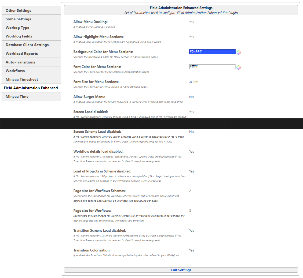
Task: Click the Allow Burger Menu label
Action: [89, 97]
